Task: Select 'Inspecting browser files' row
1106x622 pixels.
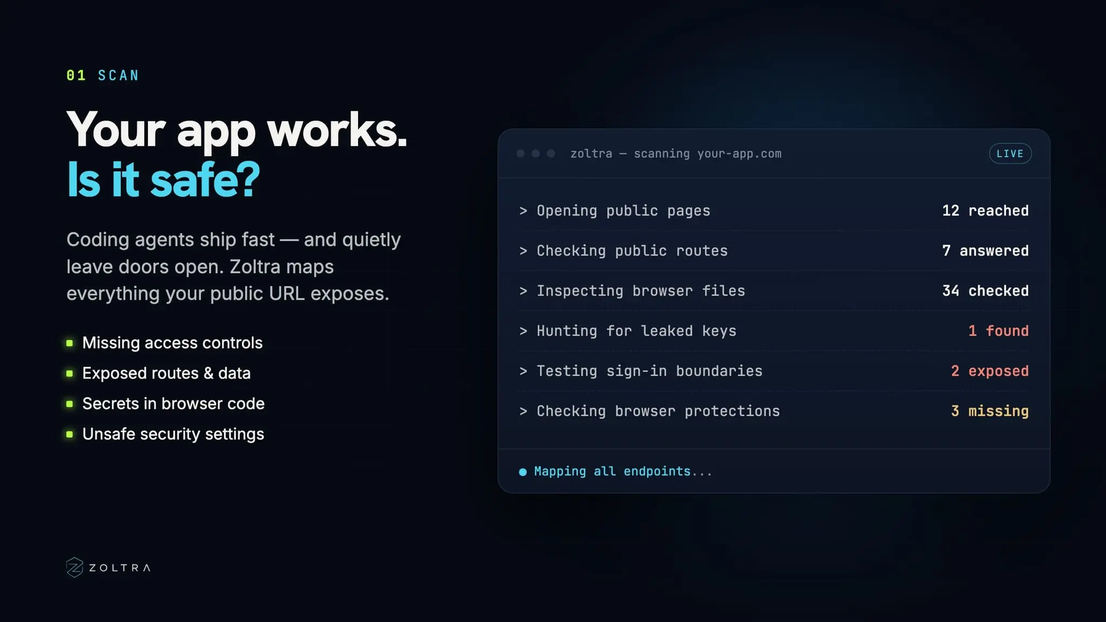Action: [774, 290]
